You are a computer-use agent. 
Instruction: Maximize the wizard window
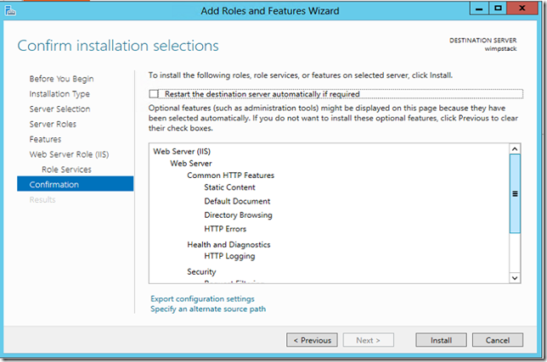point(498,8)
